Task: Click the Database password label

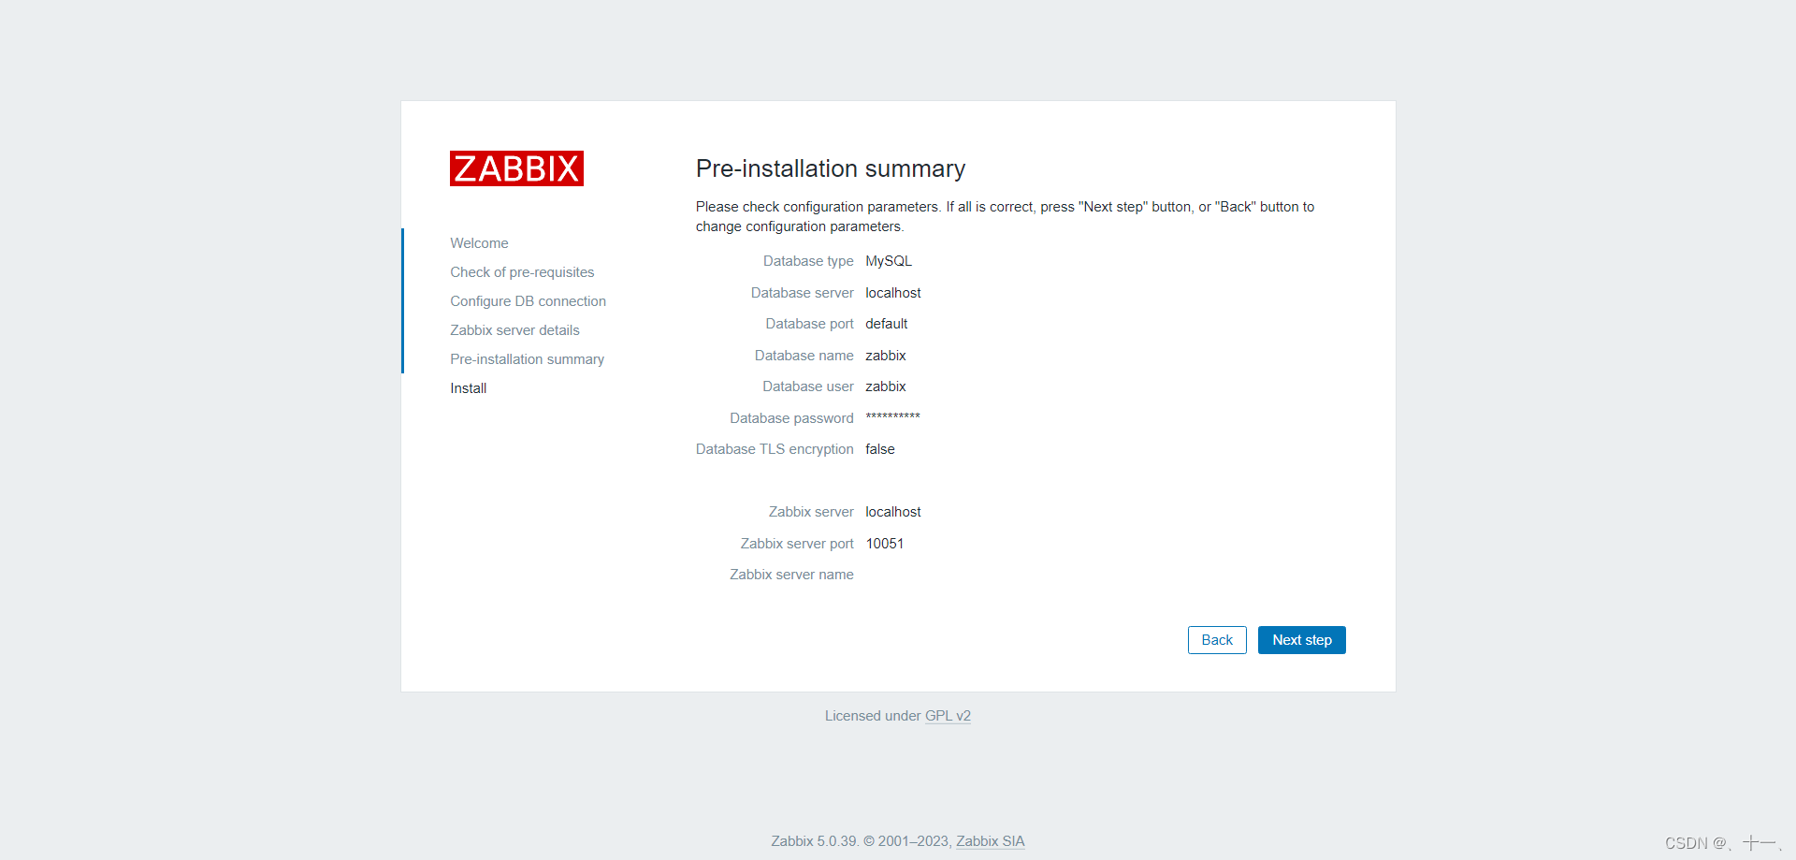Action: [x=791, y=418]
